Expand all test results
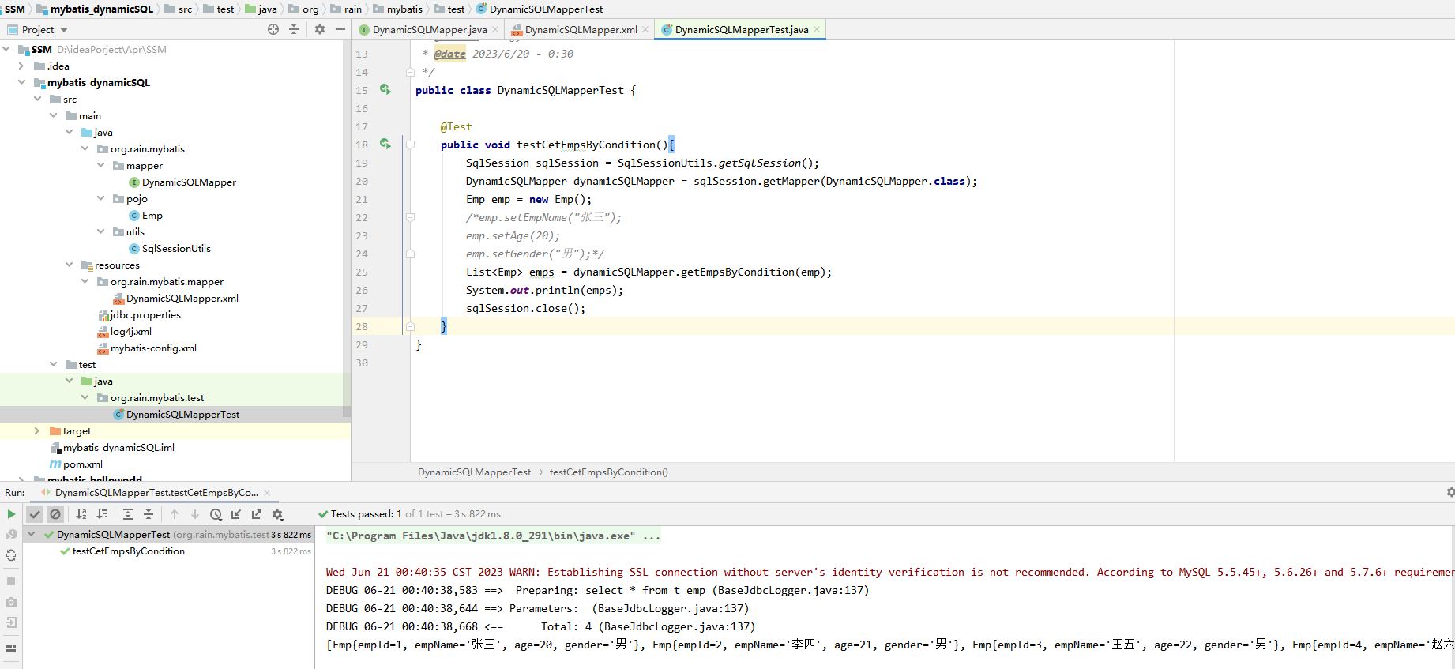 pos(128,514)
